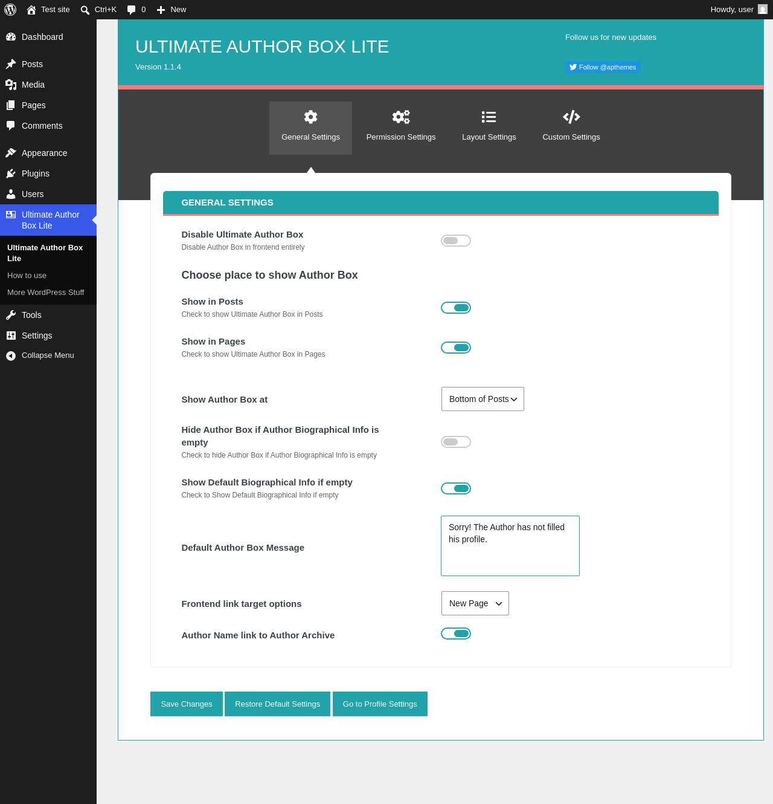The image size is (773, 804).
Task: Open the Dashboard menu label
Action: pos(42,37)
